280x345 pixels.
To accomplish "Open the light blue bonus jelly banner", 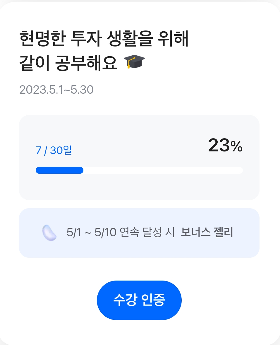I will pos(139,233).
